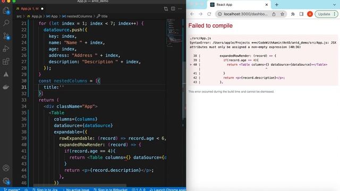The width and height of the screenshot is (340, 191).
Task: Click the './src/App.js' error path
Action: tap(200, 38)
